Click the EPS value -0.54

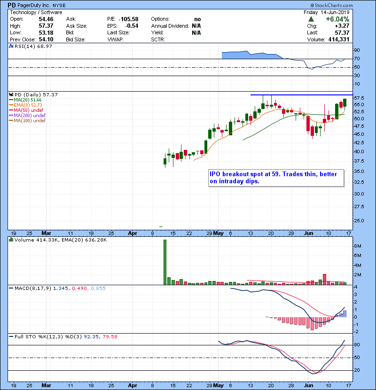(132, 26)
